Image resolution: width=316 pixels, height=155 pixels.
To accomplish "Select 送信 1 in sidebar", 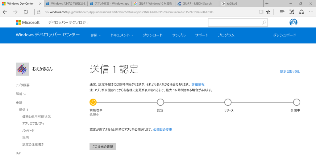I will point(23,110).
